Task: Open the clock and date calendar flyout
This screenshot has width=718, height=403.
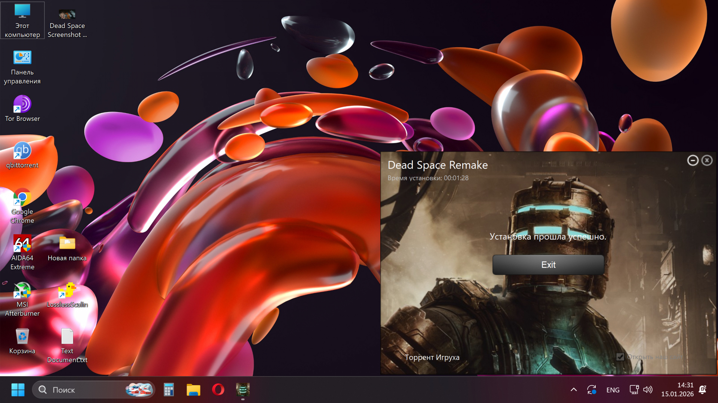Action: point(677,390)
